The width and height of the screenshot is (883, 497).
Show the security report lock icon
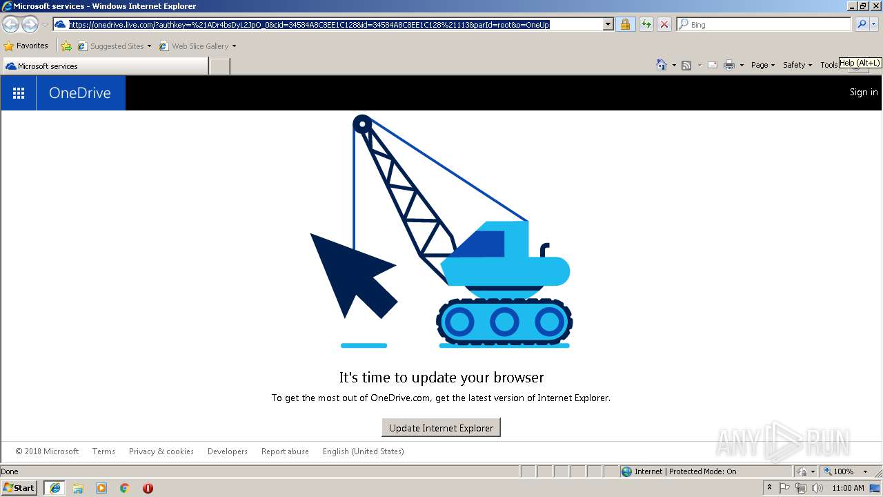(x=625, y=24)
